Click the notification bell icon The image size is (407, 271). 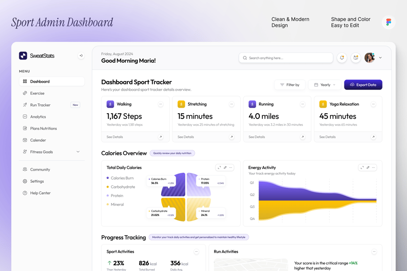[x=342, y=58]
